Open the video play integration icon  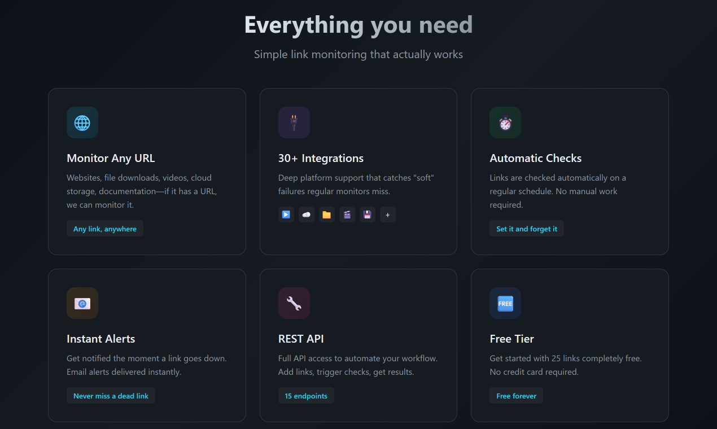pyautogui.click(x=286, y=214)
